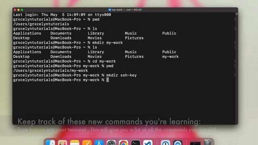The width and height of the screenshot is (258, 145).
Task: Click the Last login line
Action: (62, 15)
